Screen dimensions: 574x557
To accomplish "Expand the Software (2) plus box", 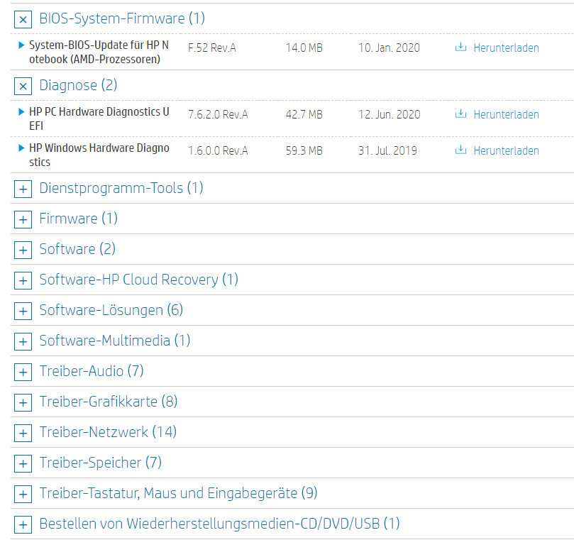I will pyautogui.click(x=23, y=250).
